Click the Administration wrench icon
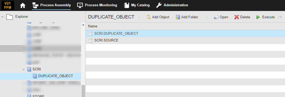Image resolution: width=285 pixels, height=97 pixels. [x=159, y=5]
